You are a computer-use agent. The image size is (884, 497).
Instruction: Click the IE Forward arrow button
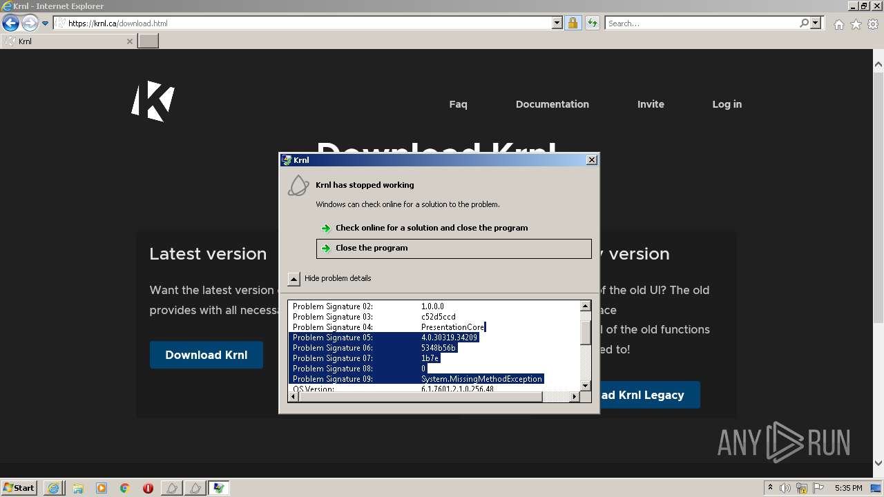click(30, 23)
